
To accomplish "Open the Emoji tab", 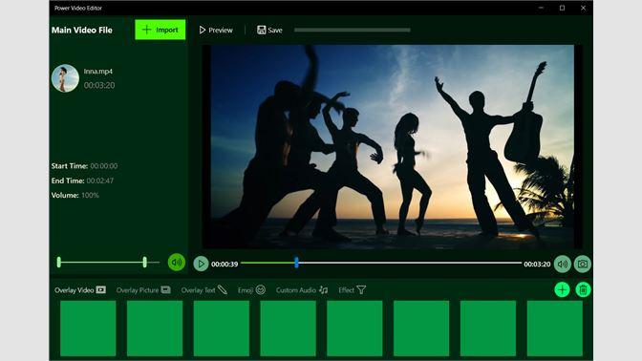I will (x=251, y=290).
